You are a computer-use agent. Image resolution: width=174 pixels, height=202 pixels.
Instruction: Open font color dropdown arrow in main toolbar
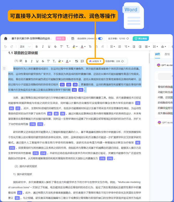(x=85, y=47)
